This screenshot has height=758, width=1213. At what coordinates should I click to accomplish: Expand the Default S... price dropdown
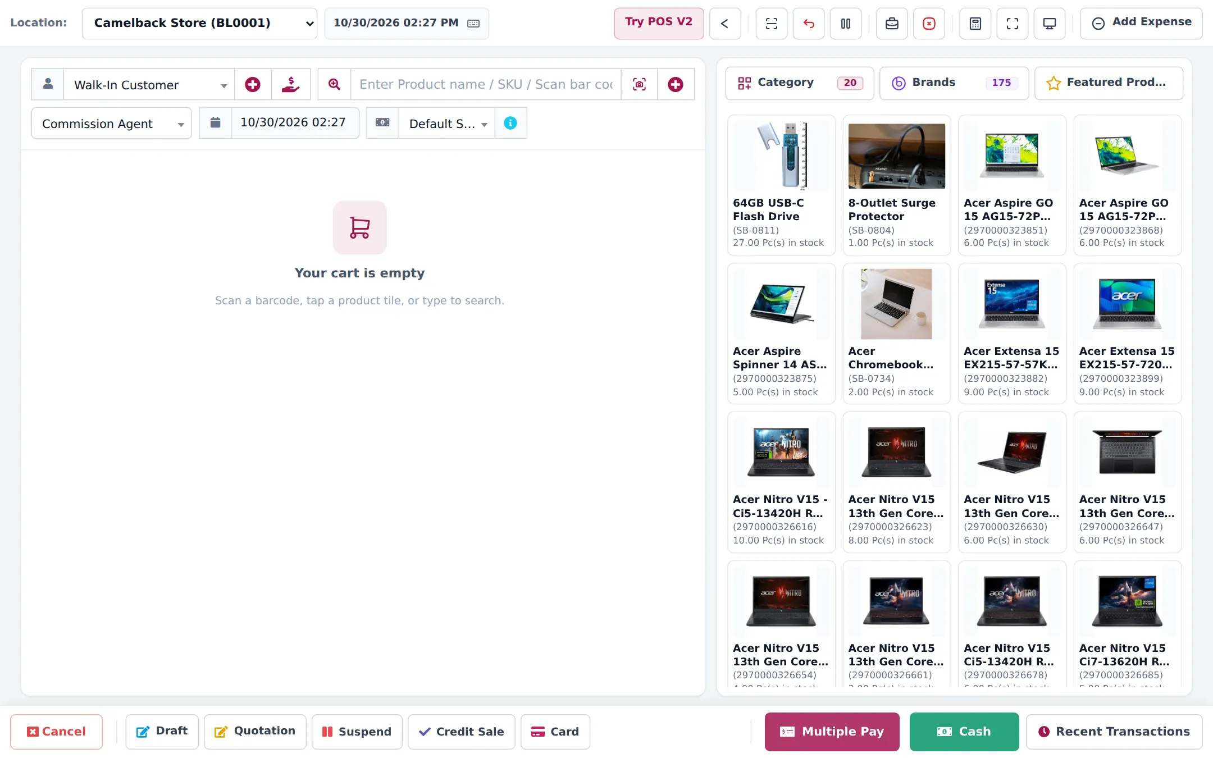446,123
